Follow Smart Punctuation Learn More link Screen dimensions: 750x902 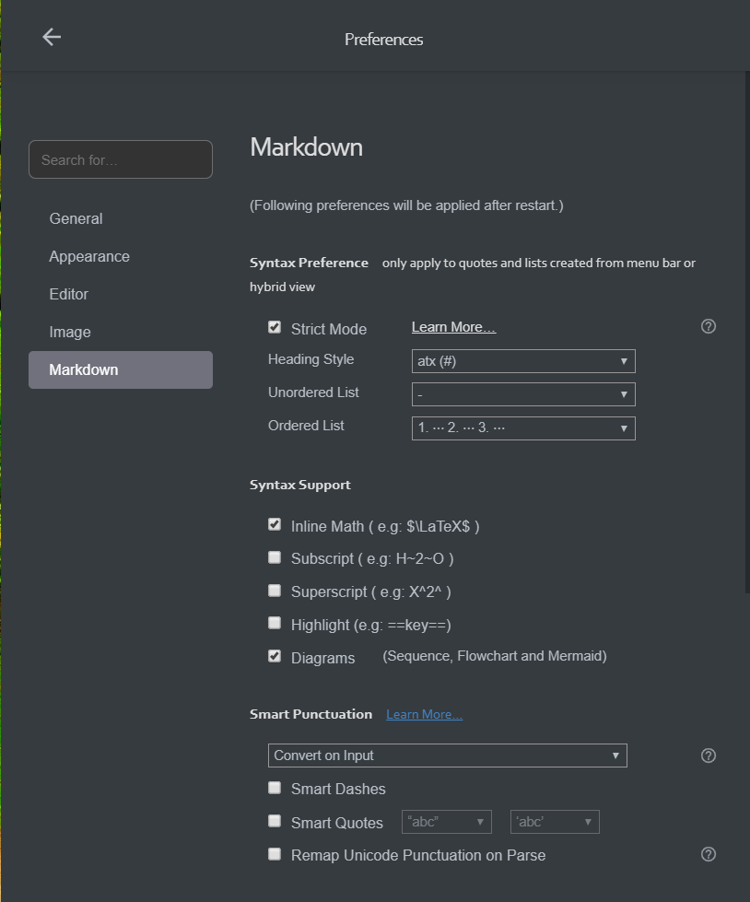425,714
